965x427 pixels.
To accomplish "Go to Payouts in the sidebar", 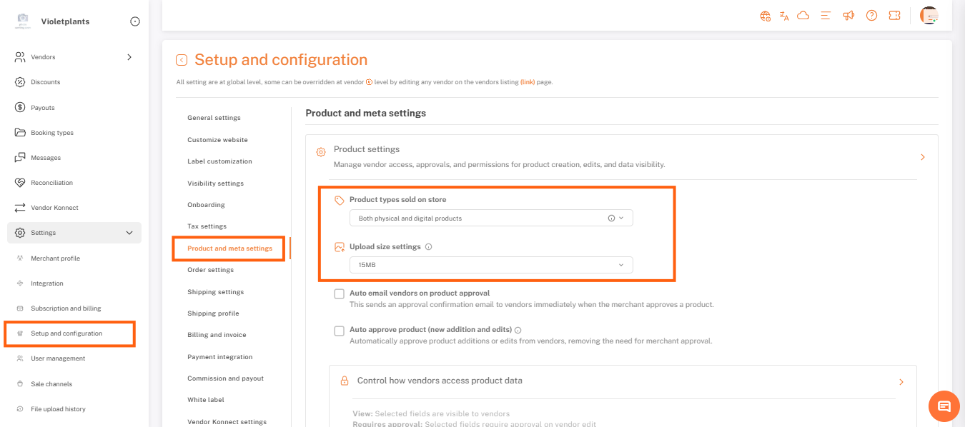I will (x=42, y=108).
